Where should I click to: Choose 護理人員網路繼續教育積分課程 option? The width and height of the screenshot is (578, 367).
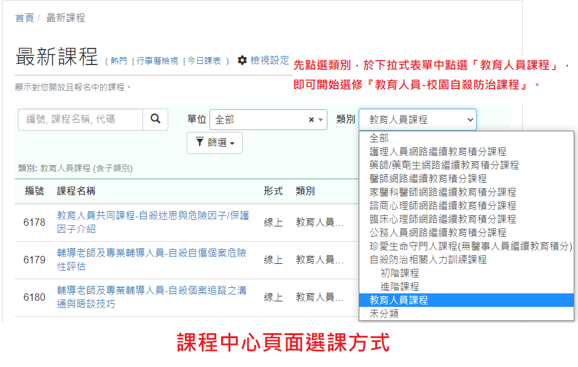click(437, 152)
